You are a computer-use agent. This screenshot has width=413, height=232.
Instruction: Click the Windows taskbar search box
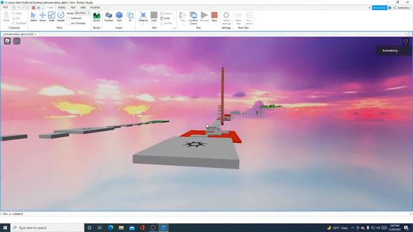pos(48,227)
